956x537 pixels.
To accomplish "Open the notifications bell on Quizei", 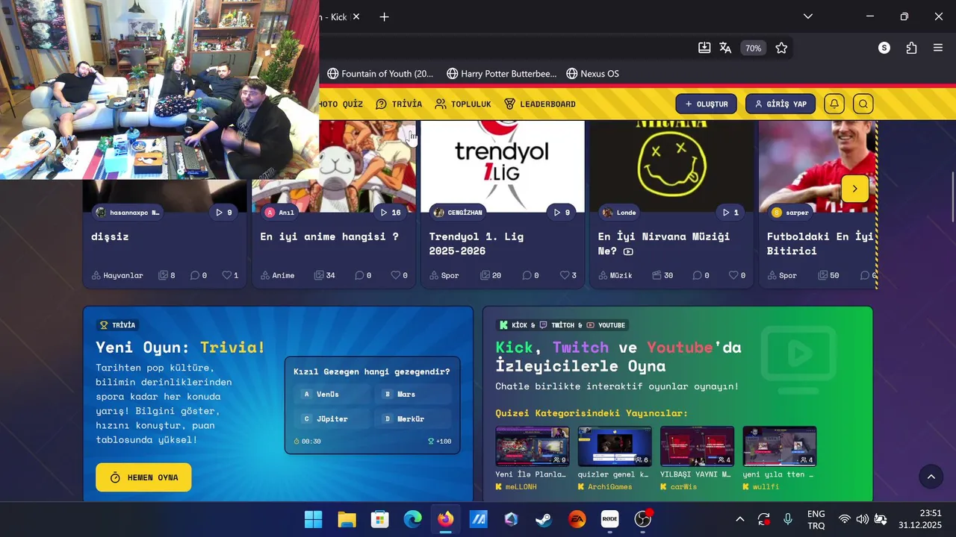I will [x=834, y=104].
